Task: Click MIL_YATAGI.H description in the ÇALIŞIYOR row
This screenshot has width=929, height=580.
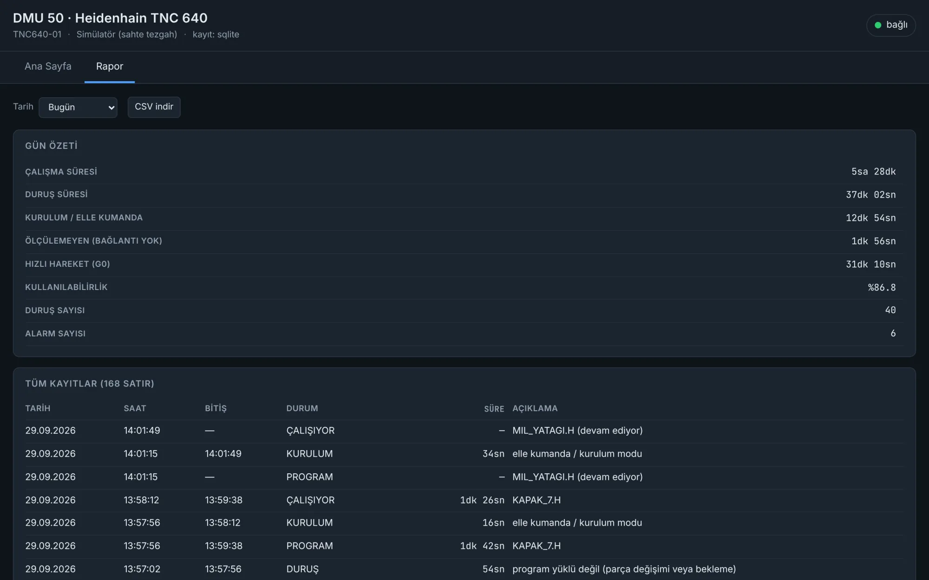Action: [x=577, y=431]
